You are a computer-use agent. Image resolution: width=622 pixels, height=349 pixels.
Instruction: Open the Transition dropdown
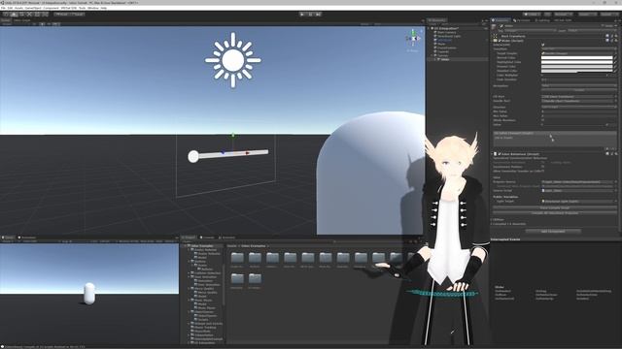click(x=579, y=49)
